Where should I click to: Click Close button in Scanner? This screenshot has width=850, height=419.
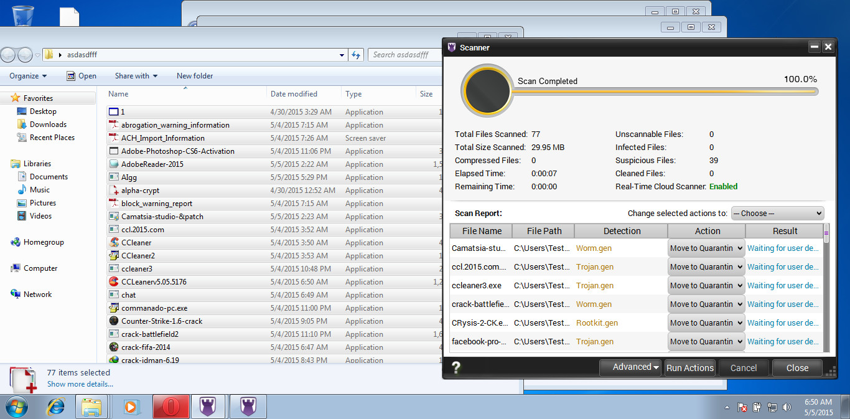point(797,368)
